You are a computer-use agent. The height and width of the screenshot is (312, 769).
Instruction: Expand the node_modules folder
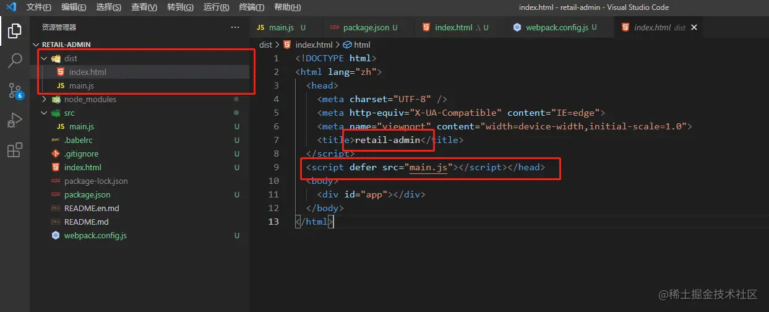44,99
